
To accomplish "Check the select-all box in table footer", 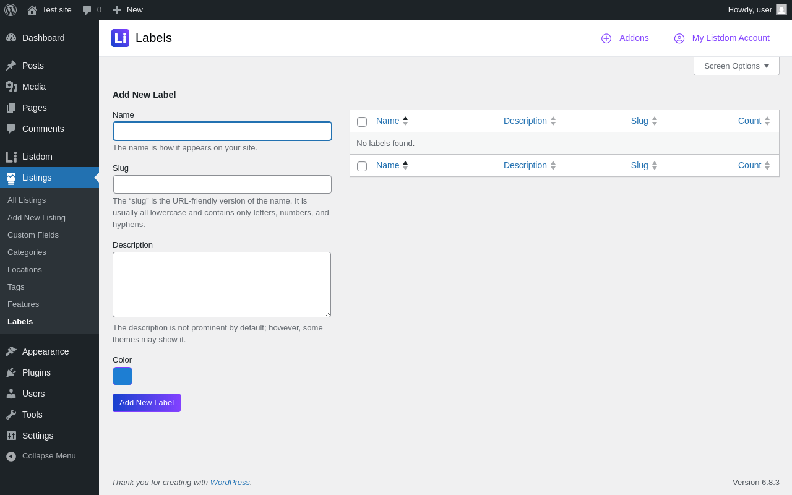I will (x=362, y=166).
